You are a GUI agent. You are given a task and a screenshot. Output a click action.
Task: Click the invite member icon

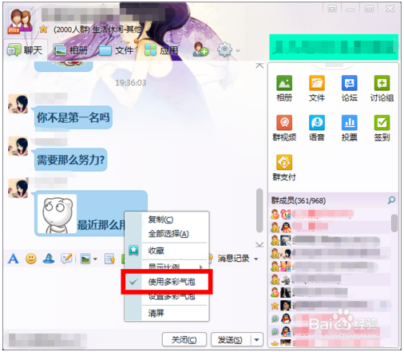(200, 49)
